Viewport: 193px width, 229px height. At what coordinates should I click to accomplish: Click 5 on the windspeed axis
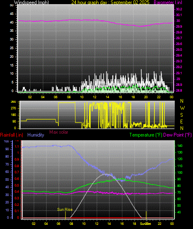point(12,83)
